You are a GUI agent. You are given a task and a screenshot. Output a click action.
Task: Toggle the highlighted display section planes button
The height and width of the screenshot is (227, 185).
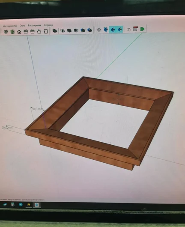tap(113, 30)
